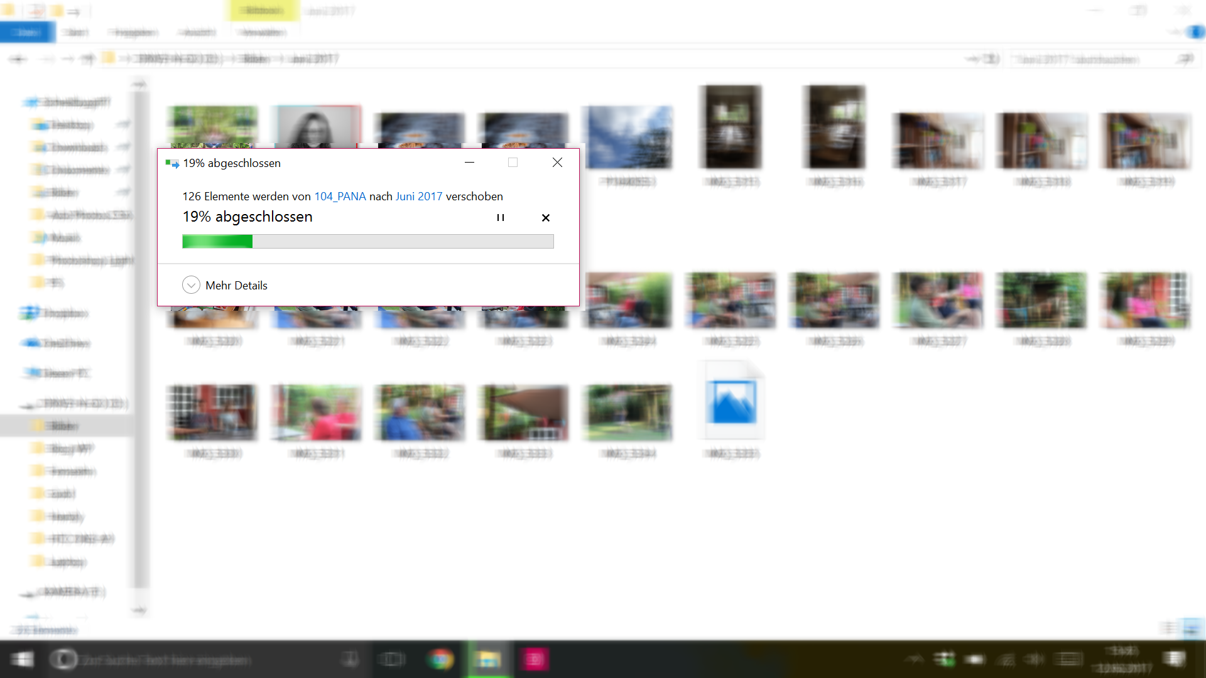Click the File Explorer taskbar icon
Viewport: 1206px width, 678px height.
coord(488,659)
